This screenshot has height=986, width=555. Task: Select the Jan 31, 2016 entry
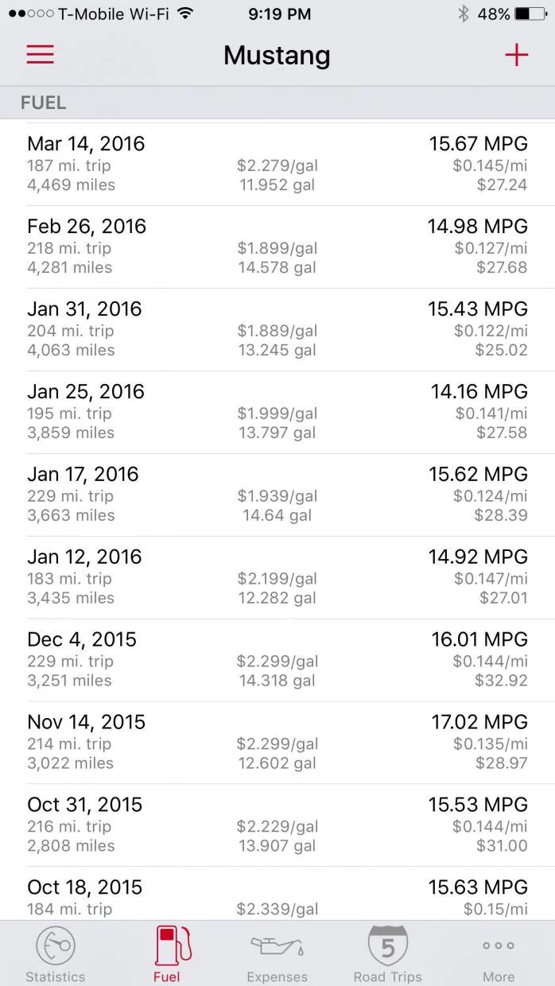click(x=277, y=330)
